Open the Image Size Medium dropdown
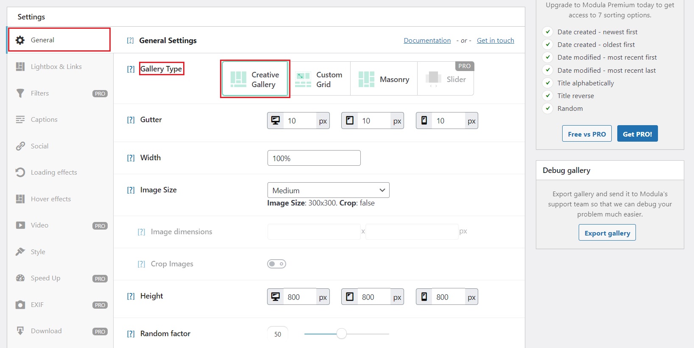 (x=328, y=190)
